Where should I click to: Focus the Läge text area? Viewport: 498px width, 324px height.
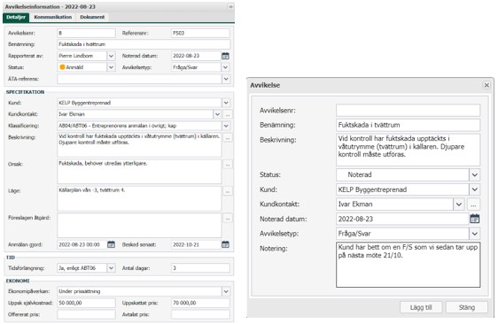point(139,198)
